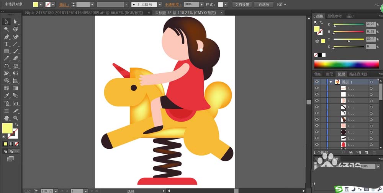
Task: Select the Eyedropper tool
Action: [x=7, y=95]
